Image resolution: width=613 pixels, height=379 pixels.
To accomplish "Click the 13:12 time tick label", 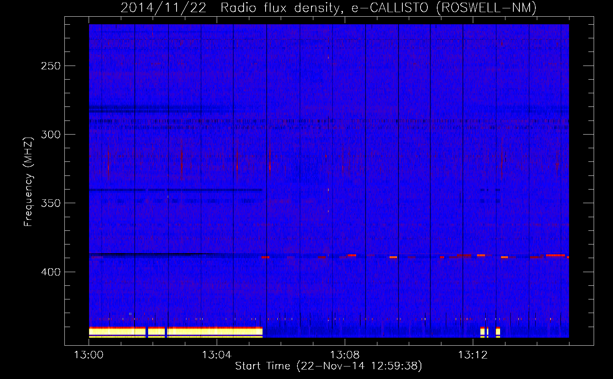I will (473, 355).
